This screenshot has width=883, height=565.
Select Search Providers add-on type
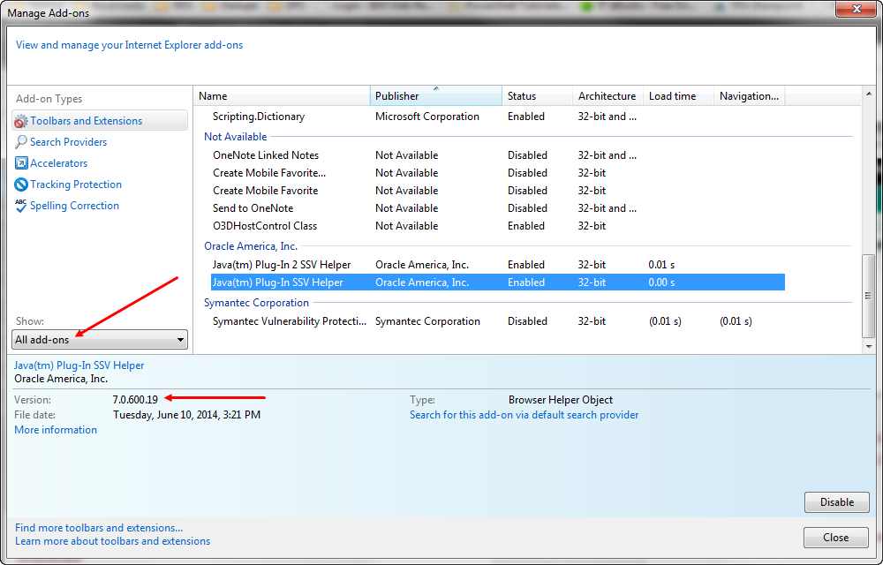tap(68, 142)
